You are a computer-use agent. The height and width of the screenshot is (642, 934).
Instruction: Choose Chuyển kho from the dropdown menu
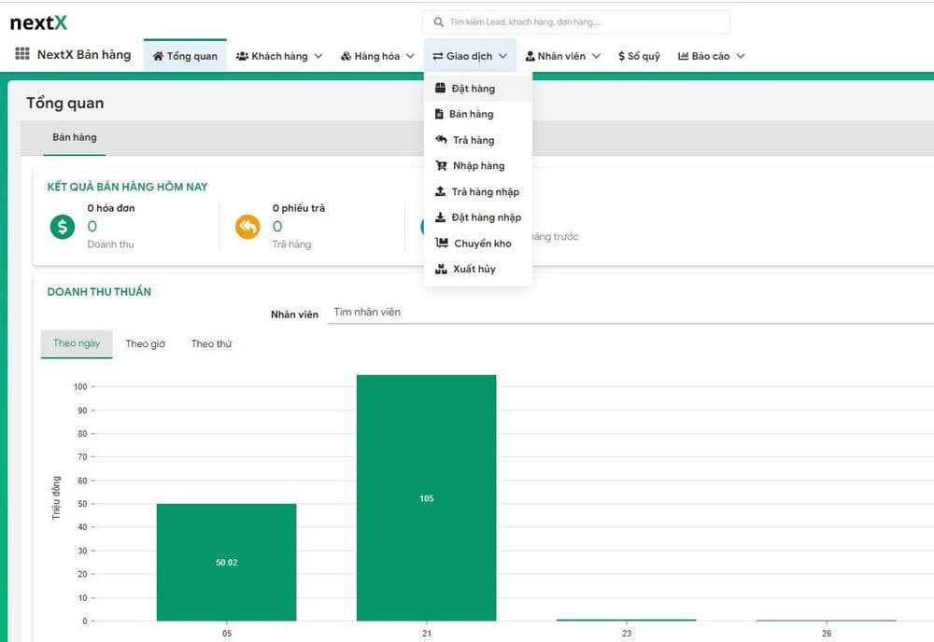pyautogui.click(x=482, y=244)
